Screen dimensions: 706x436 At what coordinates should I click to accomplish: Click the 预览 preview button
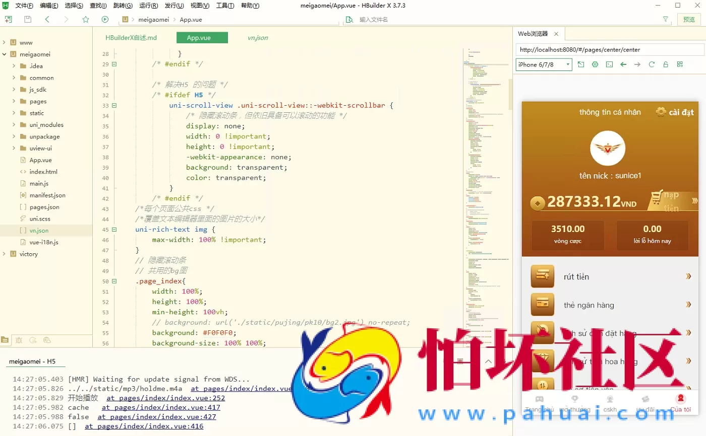tap(689, 19)
